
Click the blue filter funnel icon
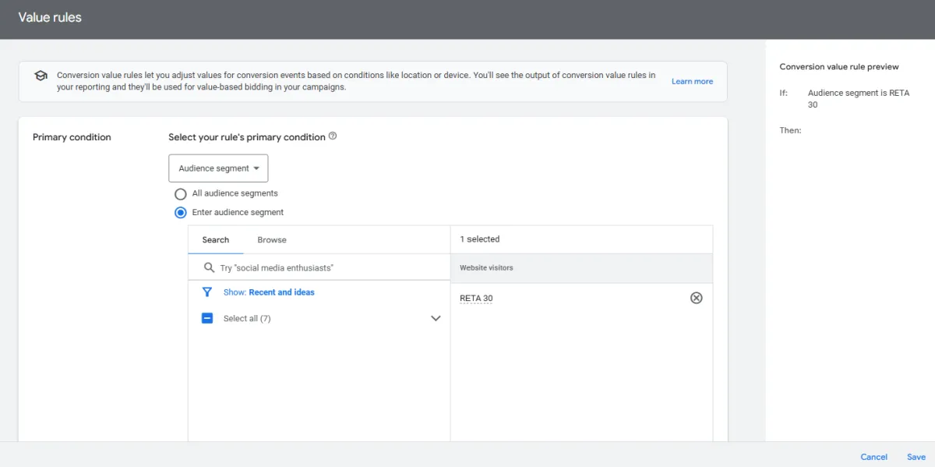(x=207, y=292)
